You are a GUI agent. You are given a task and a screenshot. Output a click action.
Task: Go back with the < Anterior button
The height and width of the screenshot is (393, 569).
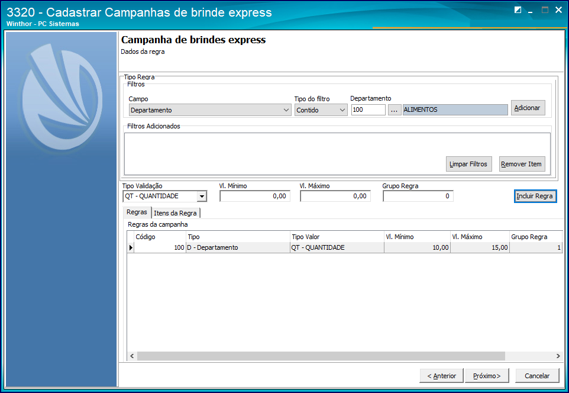coord(441,376)
